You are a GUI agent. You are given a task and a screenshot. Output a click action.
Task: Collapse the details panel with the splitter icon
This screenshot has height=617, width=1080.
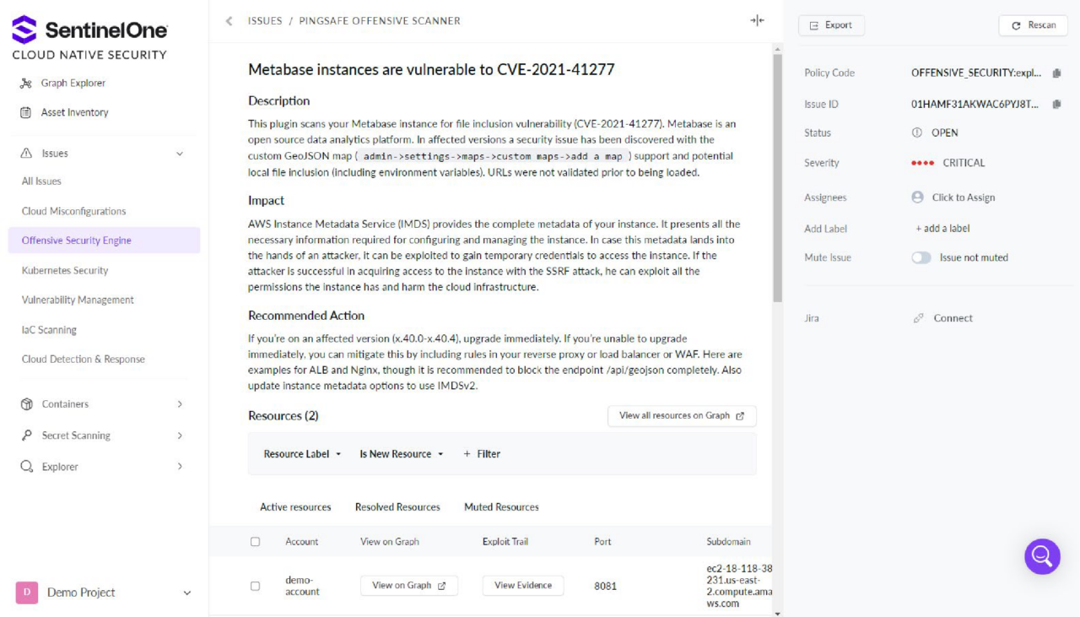coord(757,21)
